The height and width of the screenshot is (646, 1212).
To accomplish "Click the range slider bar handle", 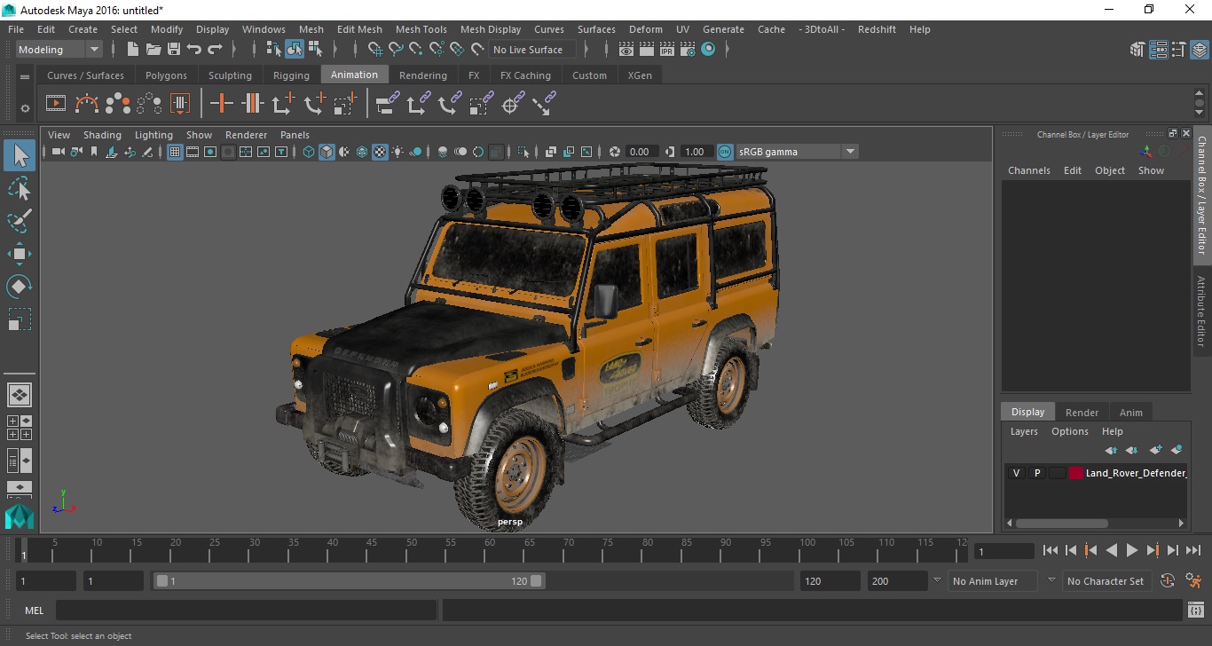I will pyautogui.click(x=350, y=581).
